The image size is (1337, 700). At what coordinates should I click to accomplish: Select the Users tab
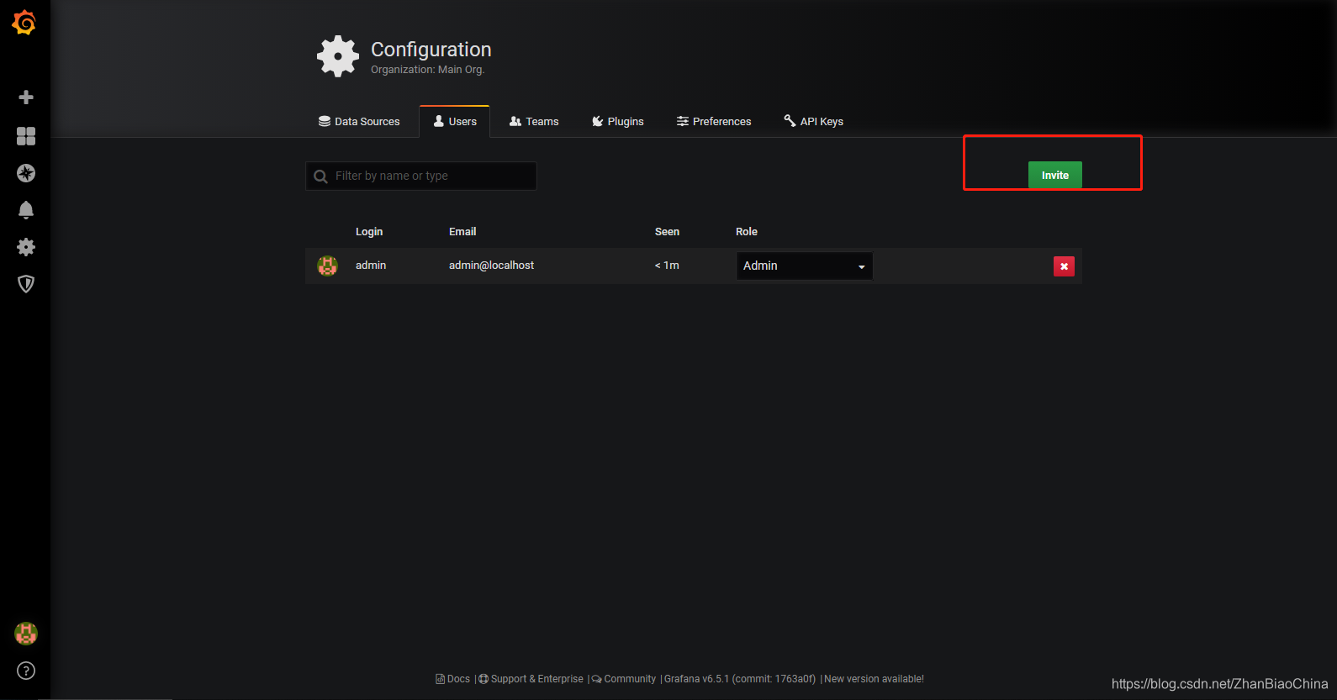pyautogui.click(x=455, y=122)
